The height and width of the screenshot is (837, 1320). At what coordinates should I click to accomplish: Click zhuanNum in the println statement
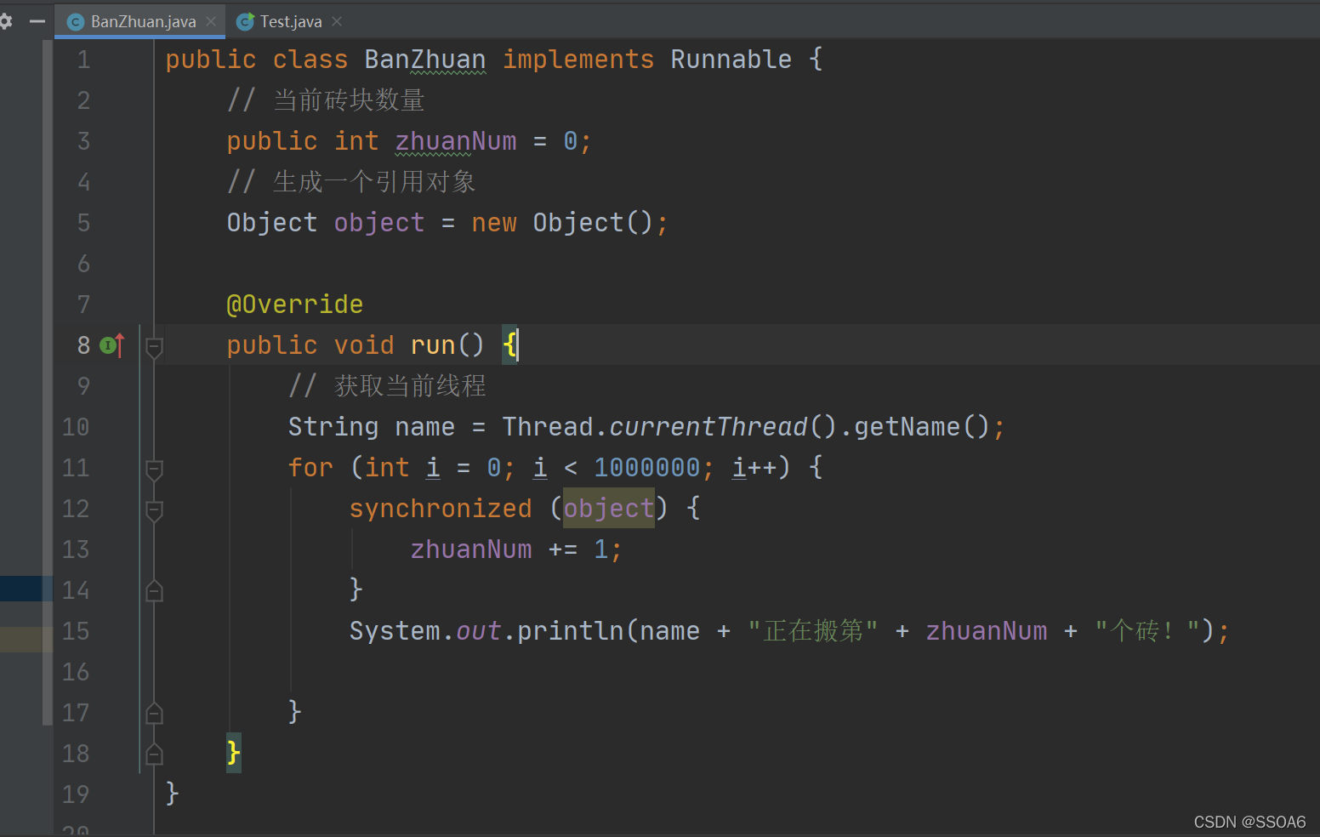pos(987,631)
